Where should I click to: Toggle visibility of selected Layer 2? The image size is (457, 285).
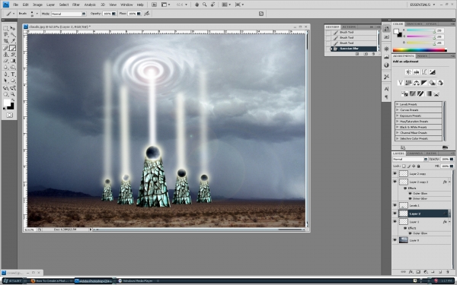pyautogui.click(x=395, y=214)
